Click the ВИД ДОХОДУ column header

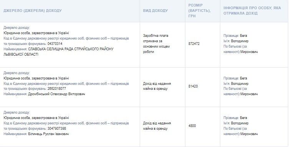[x=155, y=10]
